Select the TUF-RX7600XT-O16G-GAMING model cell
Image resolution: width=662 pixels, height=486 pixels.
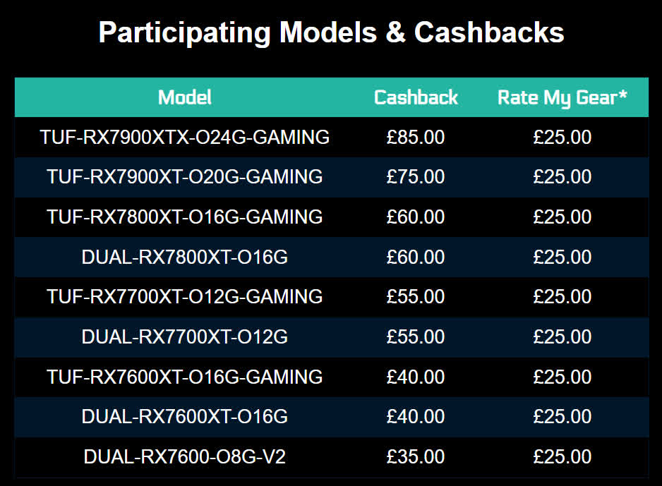pyautogui.click(x=184, y=377)
